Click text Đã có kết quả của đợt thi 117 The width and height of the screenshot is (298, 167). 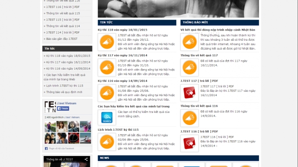[224, 63]
